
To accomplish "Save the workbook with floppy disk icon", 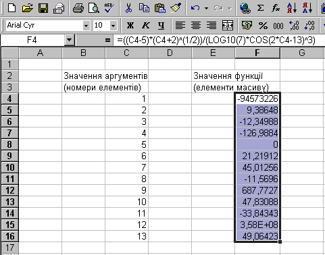I will click(43, 8).
